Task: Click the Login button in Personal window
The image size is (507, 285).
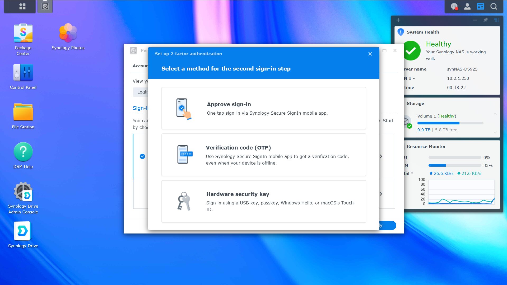Action: point(141,92)
